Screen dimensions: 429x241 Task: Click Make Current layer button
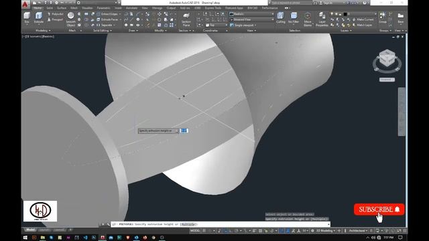pos(363,19)
